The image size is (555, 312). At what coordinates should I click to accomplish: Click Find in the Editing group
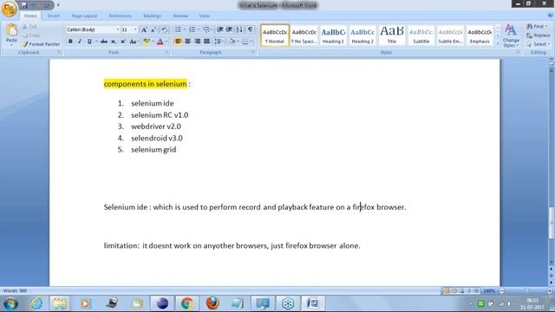pyautogui.click(x=537, y=27)
